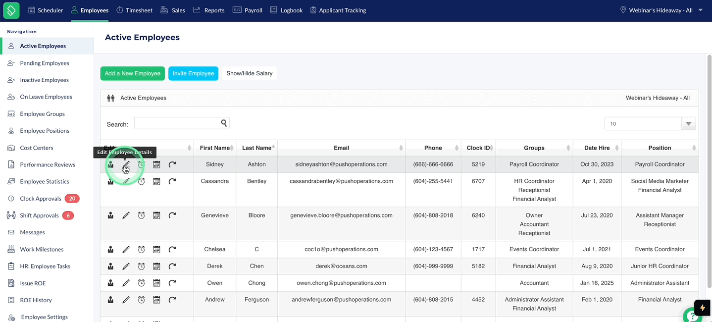
Task: Open the rows-per-page dropdown showing 10
Action: pyautogui.click(x=650, y=124)
